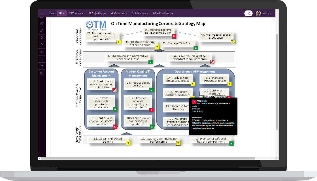Select I02 Increase share with profitable customers
The image size is (317, 181).
tap(101, 103)
